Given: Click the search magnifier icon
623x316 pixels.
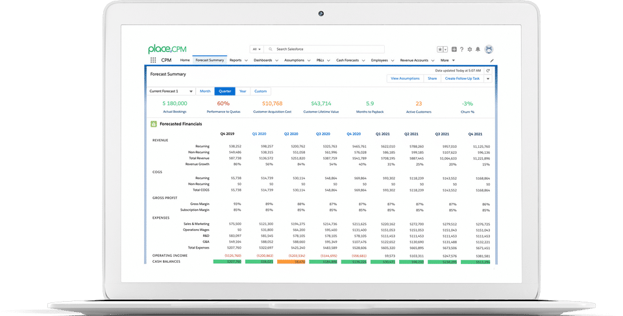Looking at the screenshot, I should tap(270, 49).
